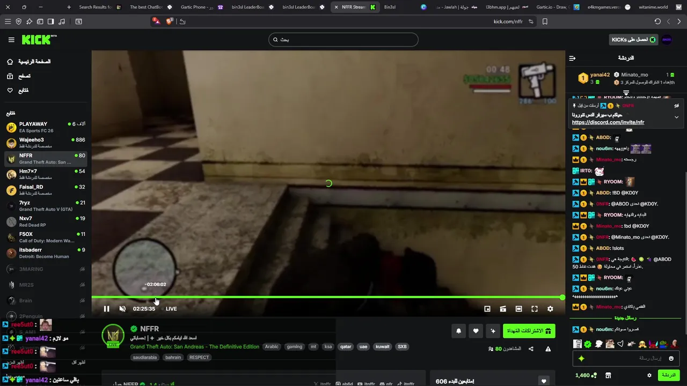Click the sparkle subscribe button
Image resolution: width=687 pixels, height=386 pixels.
pyautogui.click(x=493, y=331)
